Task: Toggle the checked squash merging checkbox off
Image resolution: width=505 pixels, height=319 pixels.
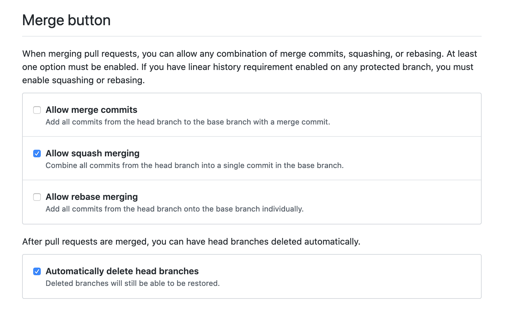Action: [37, 154]
